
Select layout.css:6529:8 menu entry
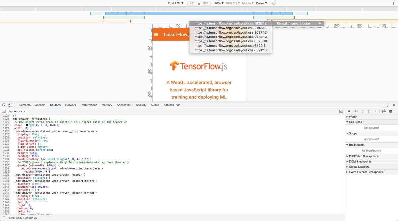(x=231, y=46)
